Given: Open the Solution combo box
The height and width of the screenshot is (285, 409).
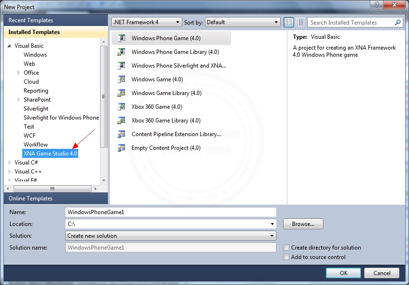Looking at the screenshot, I should (170, 236).
